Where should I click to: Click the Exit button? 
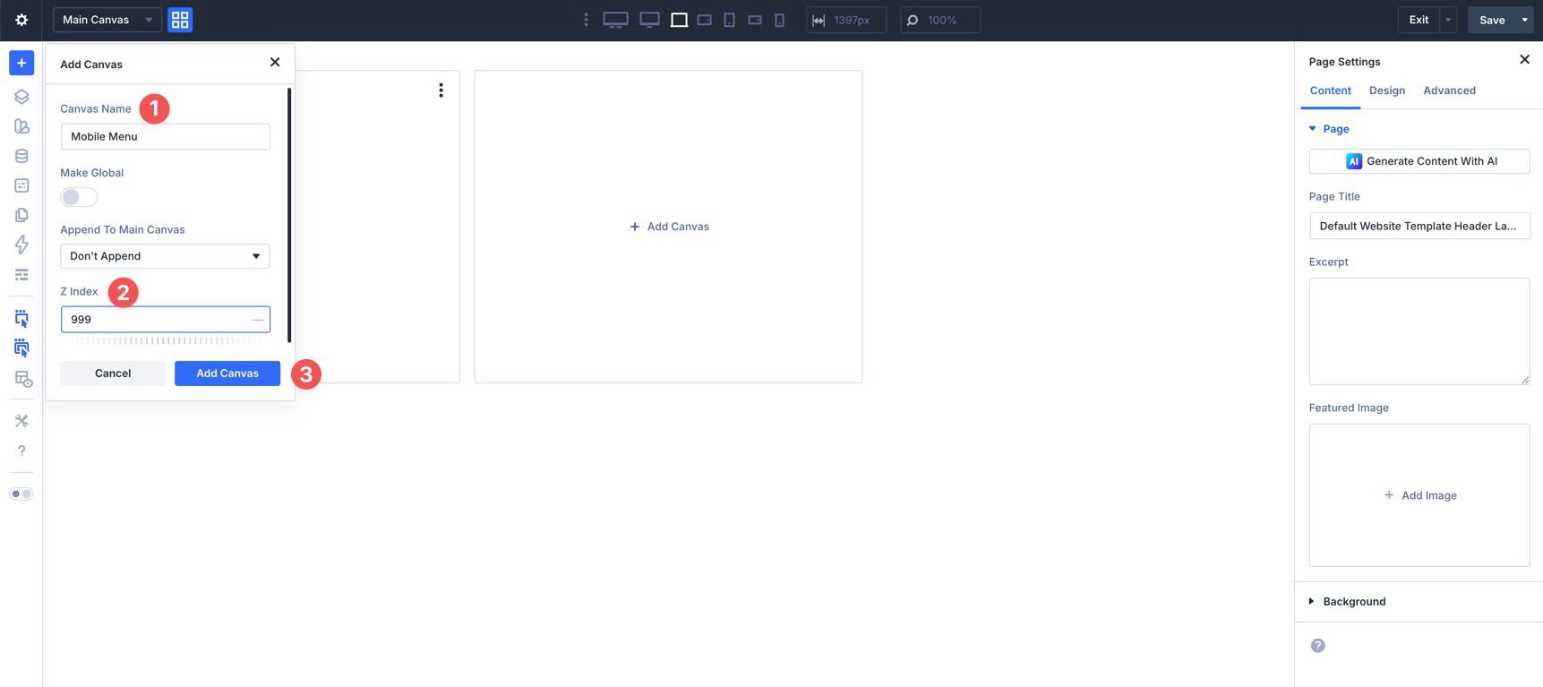tap(1419, 20)
